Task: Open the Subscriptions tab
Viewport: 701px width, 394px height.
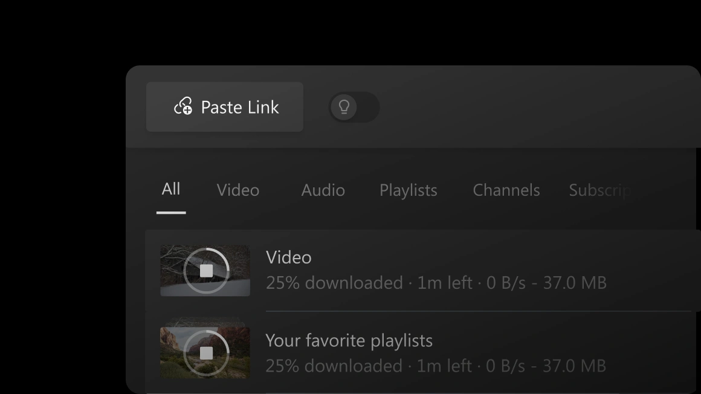Action: tap(600, 190)
